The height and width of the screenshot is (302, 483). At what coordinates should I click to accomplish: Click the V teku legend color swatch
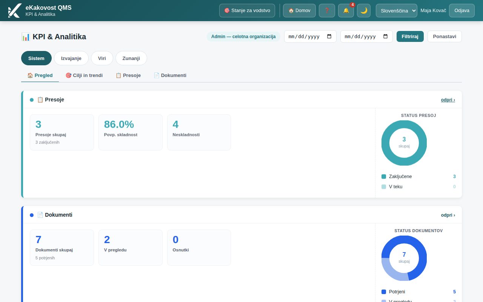point(384,186)
